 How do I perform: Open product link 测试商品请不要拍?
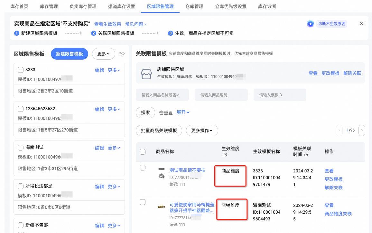tap(187, 170)
